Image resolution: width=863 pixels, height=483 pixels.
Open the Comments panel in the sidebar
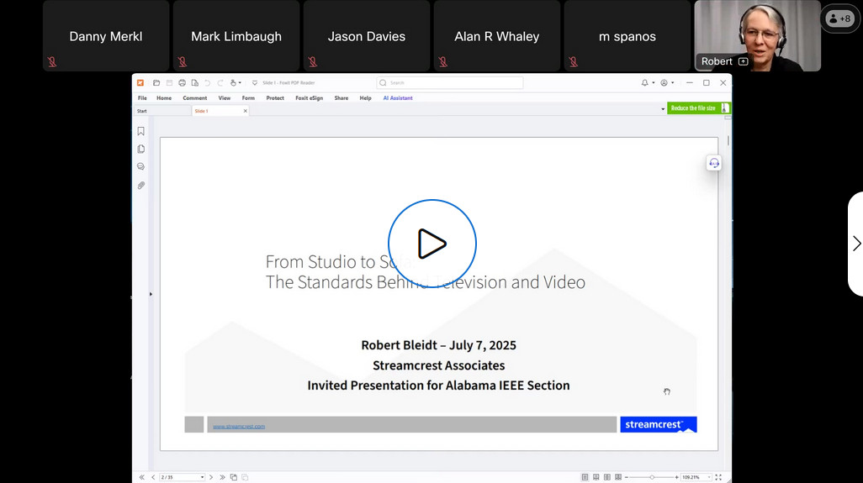click(x=140, y=166)
